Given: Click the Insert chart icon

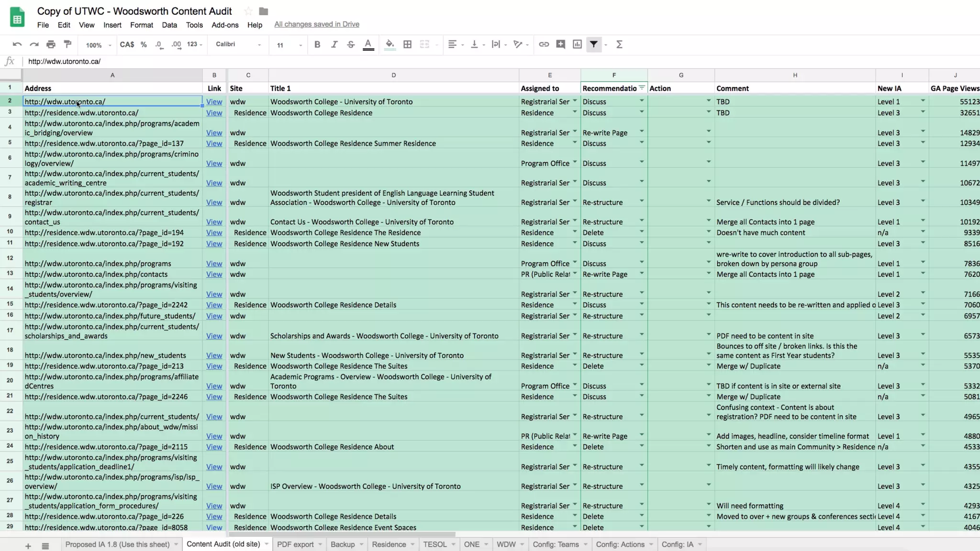Looking at the screenshot, I should (577, 44).
